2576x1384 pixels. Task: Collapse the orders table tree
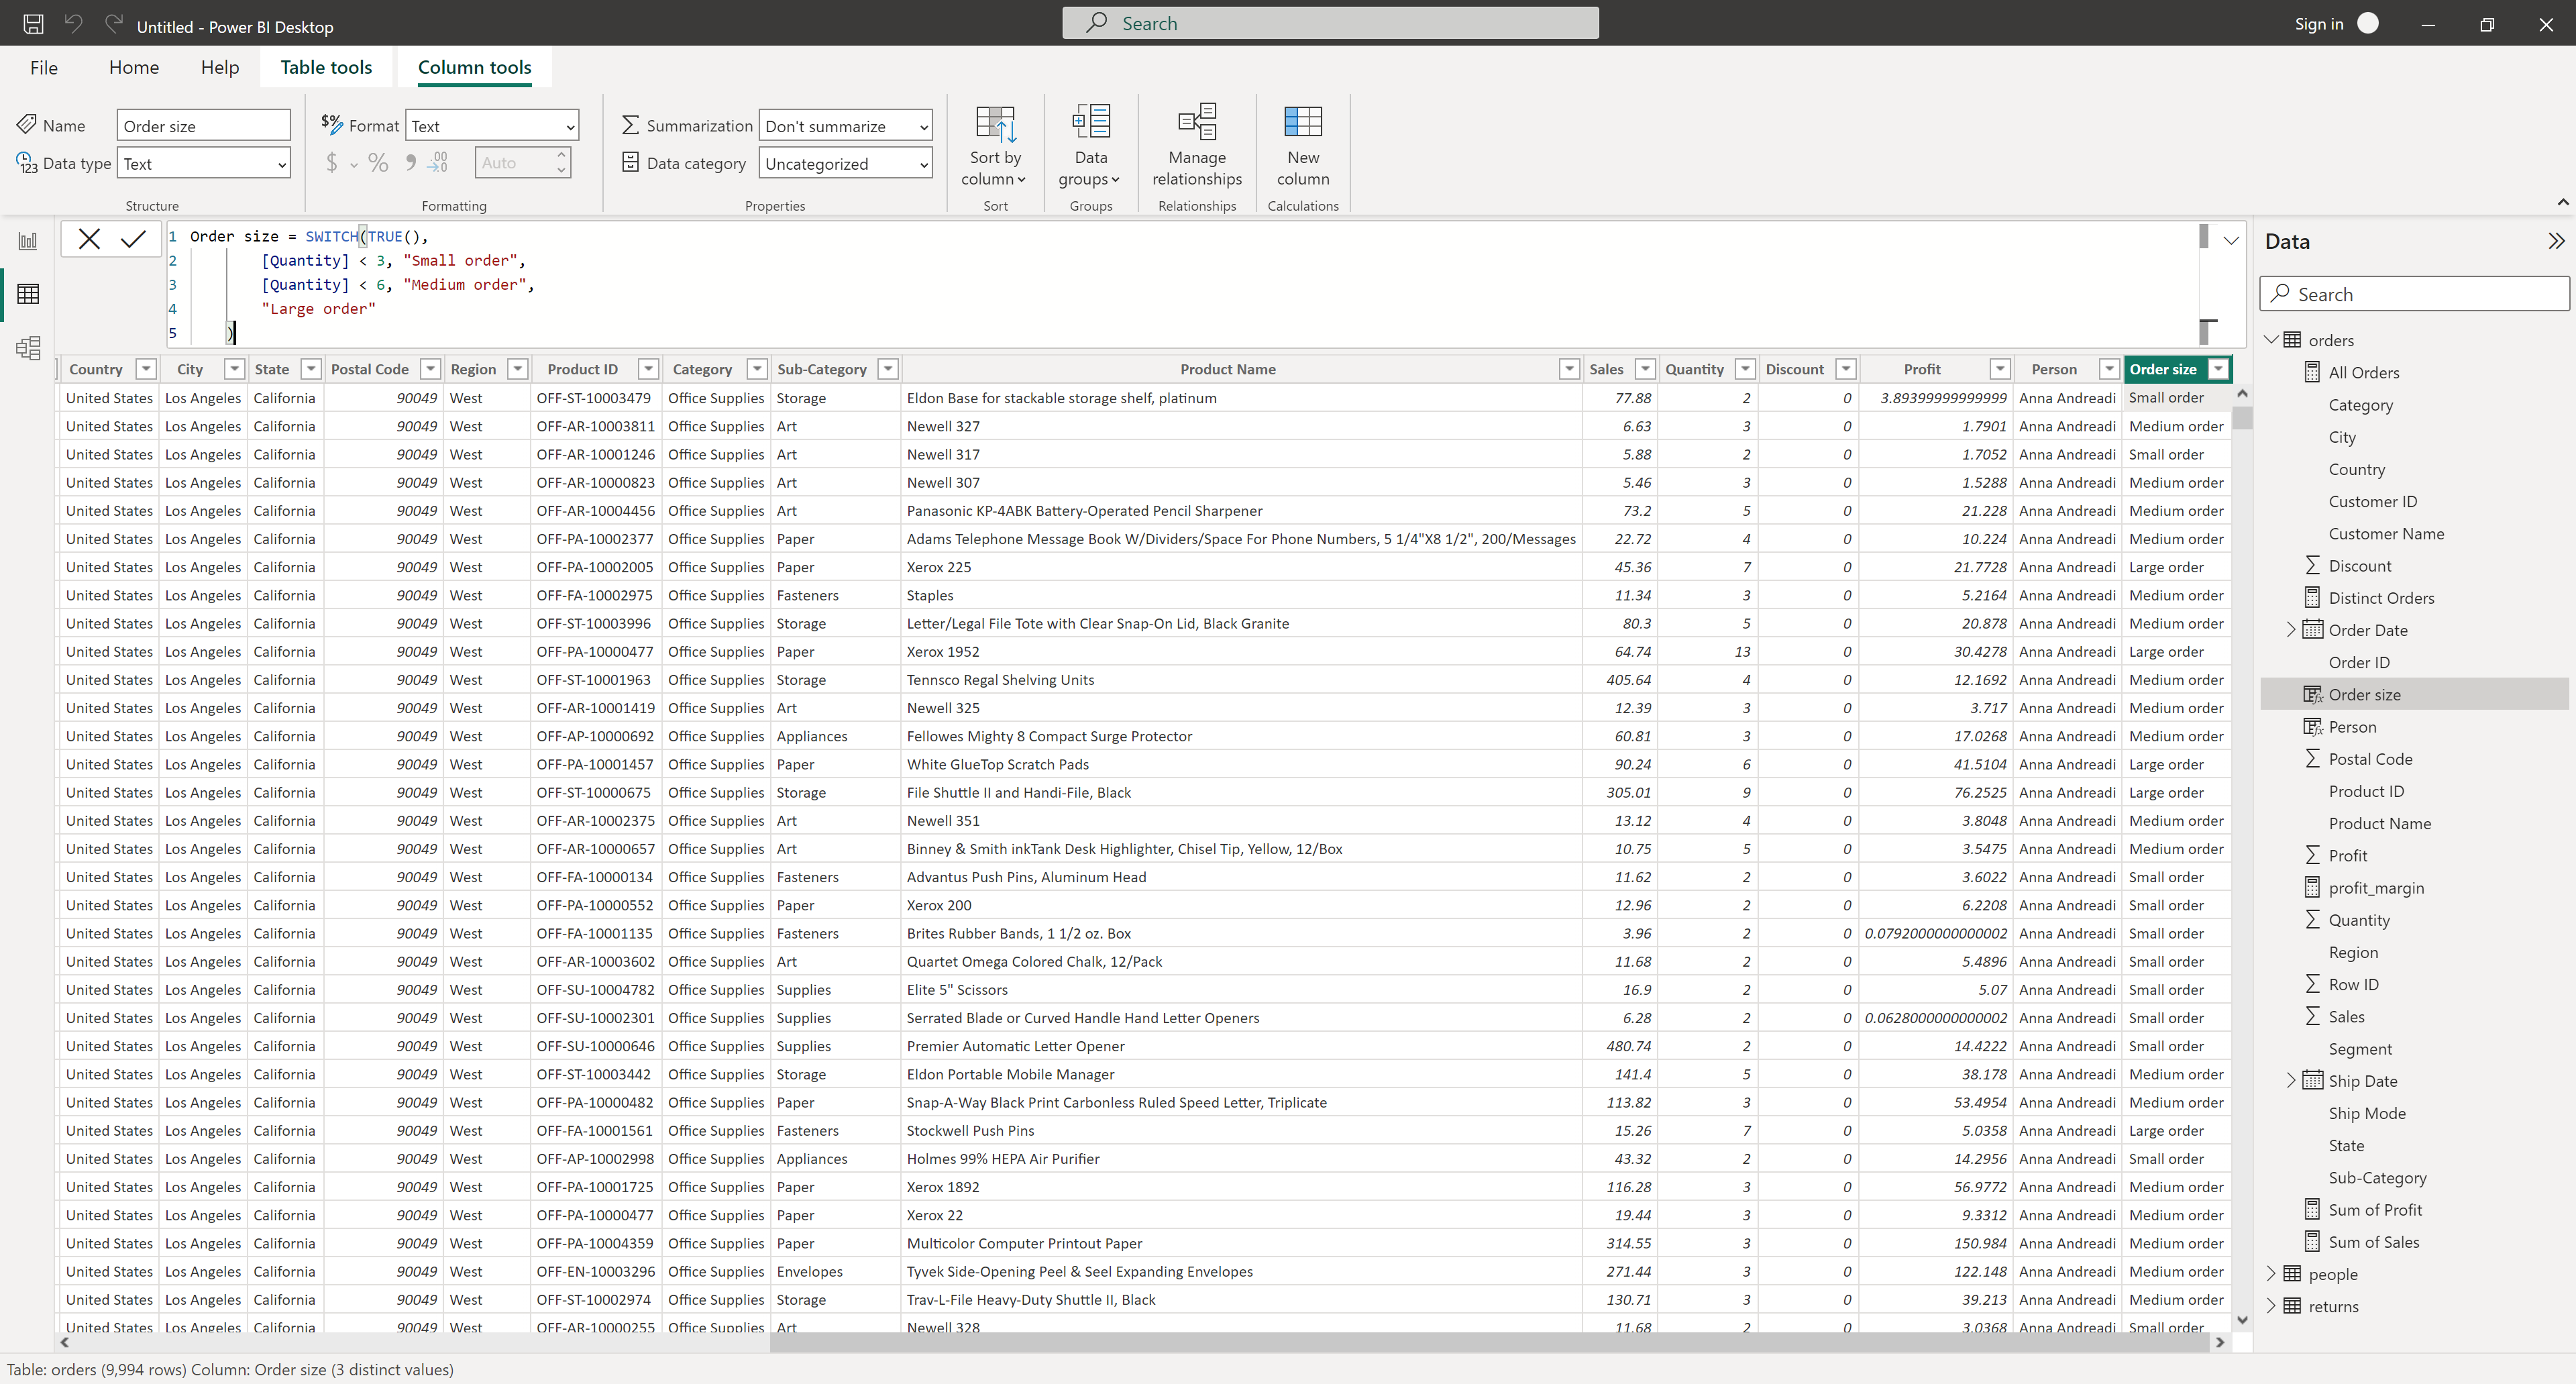pyautogui.click(x=2271, y=340)
